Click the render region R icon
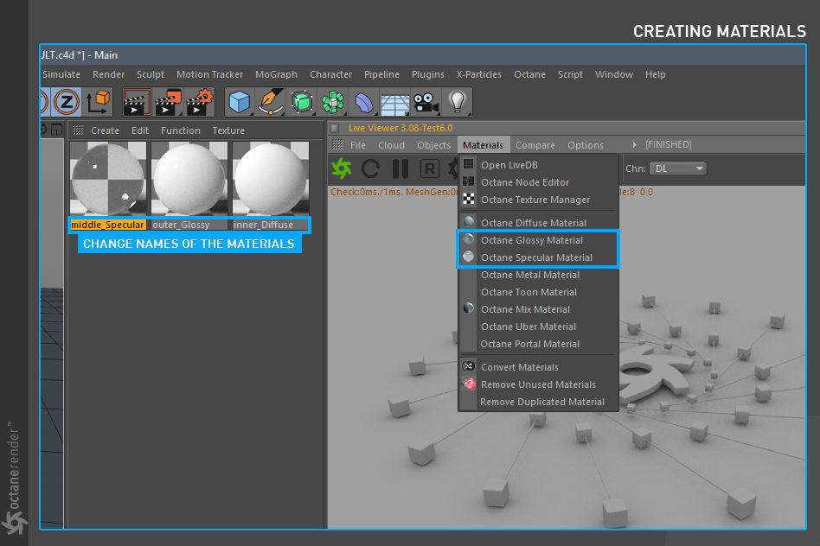 (x=429, y=168)
